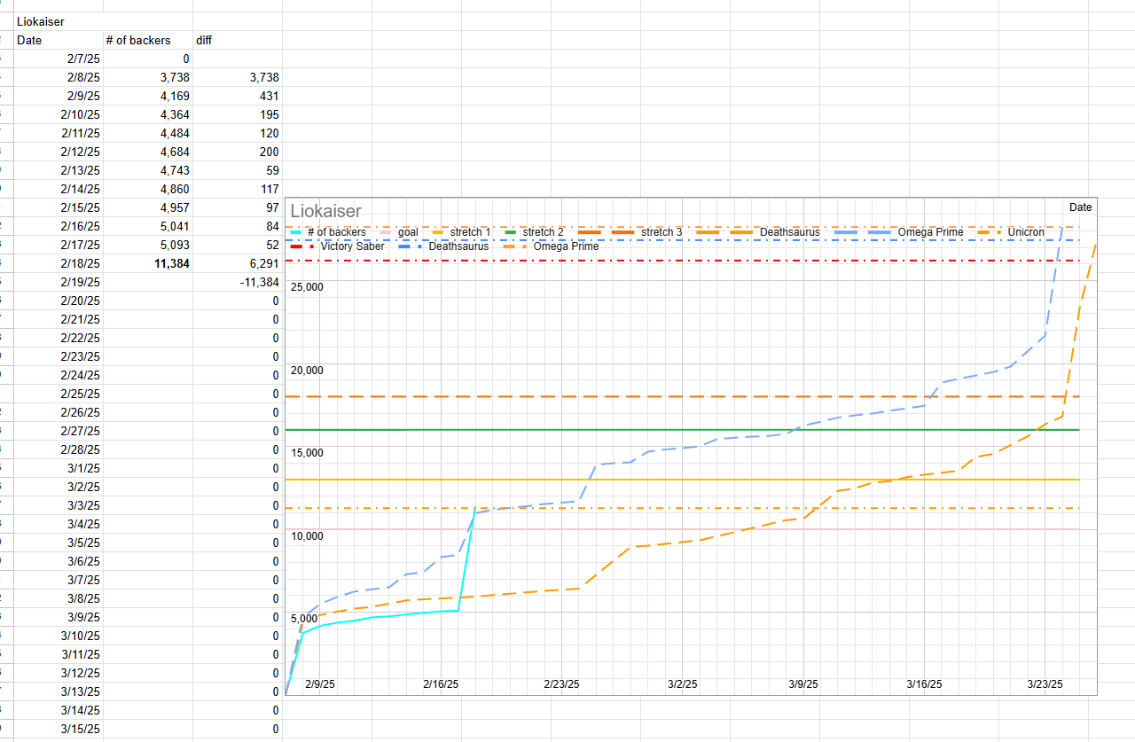
Task: Click the Liokaiser cell at top of sheet
Action: [41, 21]
